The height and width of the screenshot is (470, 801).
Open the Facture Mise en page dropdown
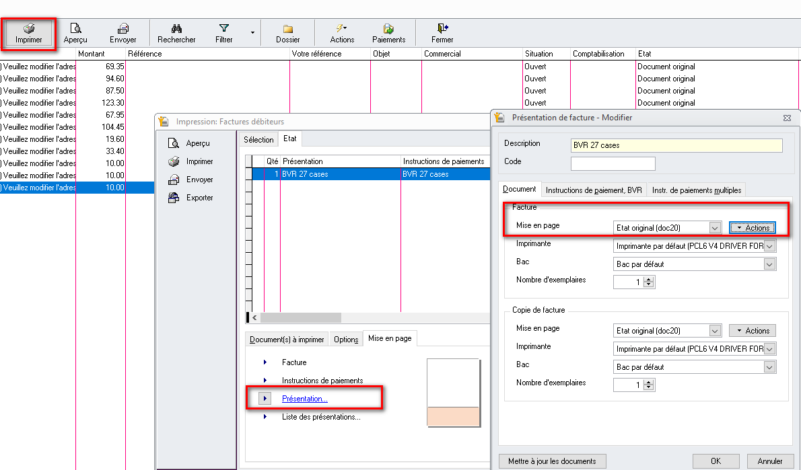pyautogui.click(x=715, y=228)
